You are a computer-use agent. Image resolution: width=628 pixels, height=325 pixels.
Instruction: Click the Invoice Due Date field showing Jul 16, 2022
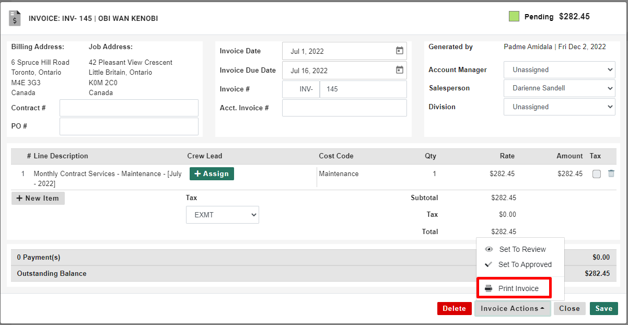coord(344,70)
